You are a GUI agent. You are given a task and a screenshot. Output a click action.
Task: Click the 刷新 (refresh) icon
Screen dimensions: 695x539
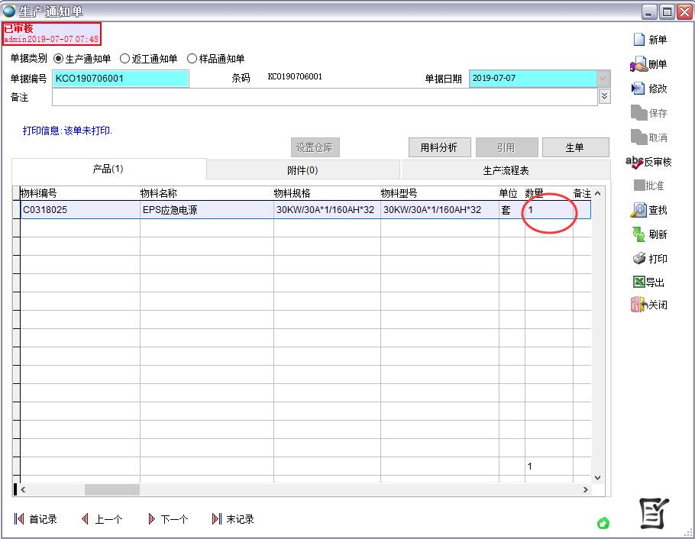(x=638, y=234)
